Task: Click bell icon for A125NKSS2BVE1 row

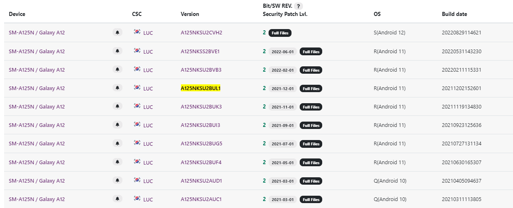Action: 118,51
